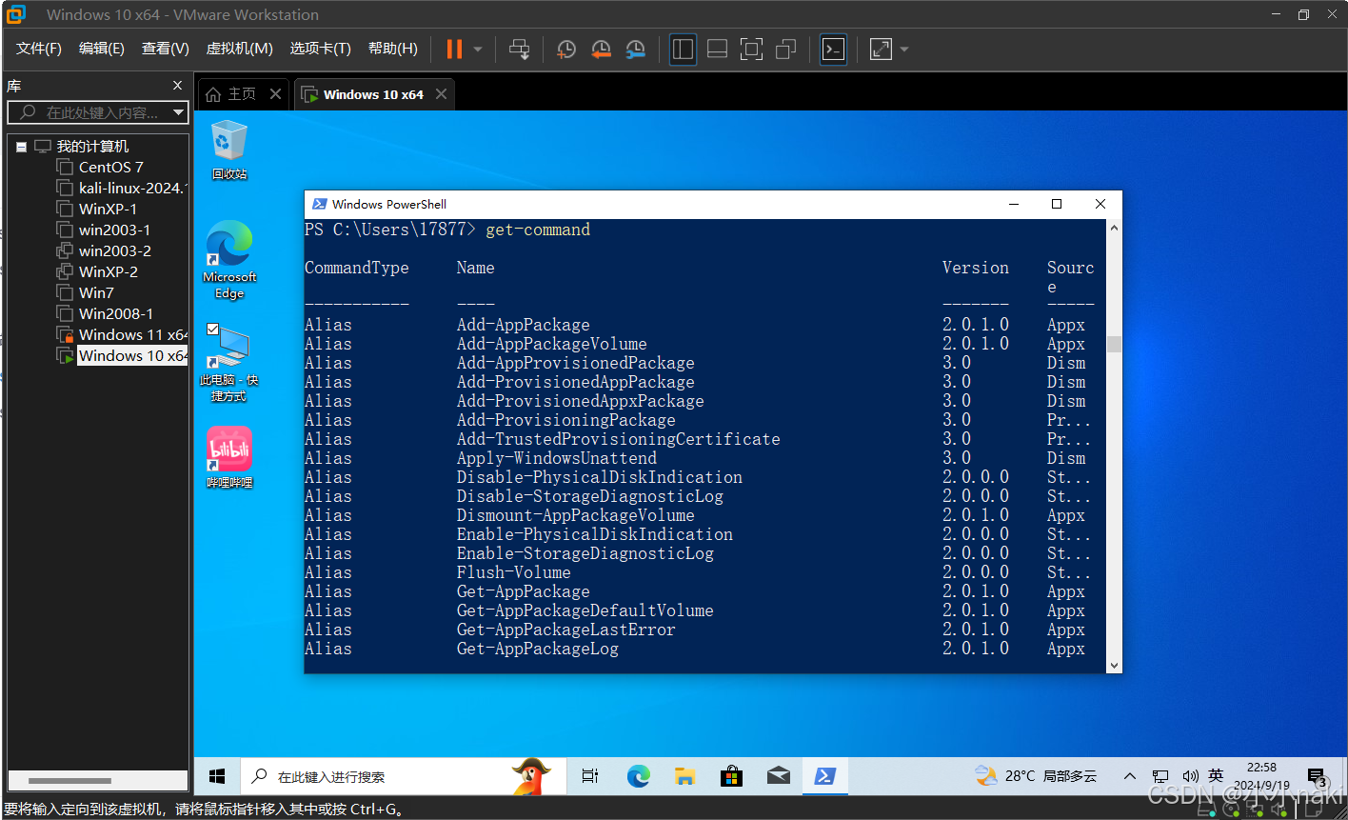Take a snapshot of the virtual machine
Screen dimensions: 1348x820
click(566, 49)
